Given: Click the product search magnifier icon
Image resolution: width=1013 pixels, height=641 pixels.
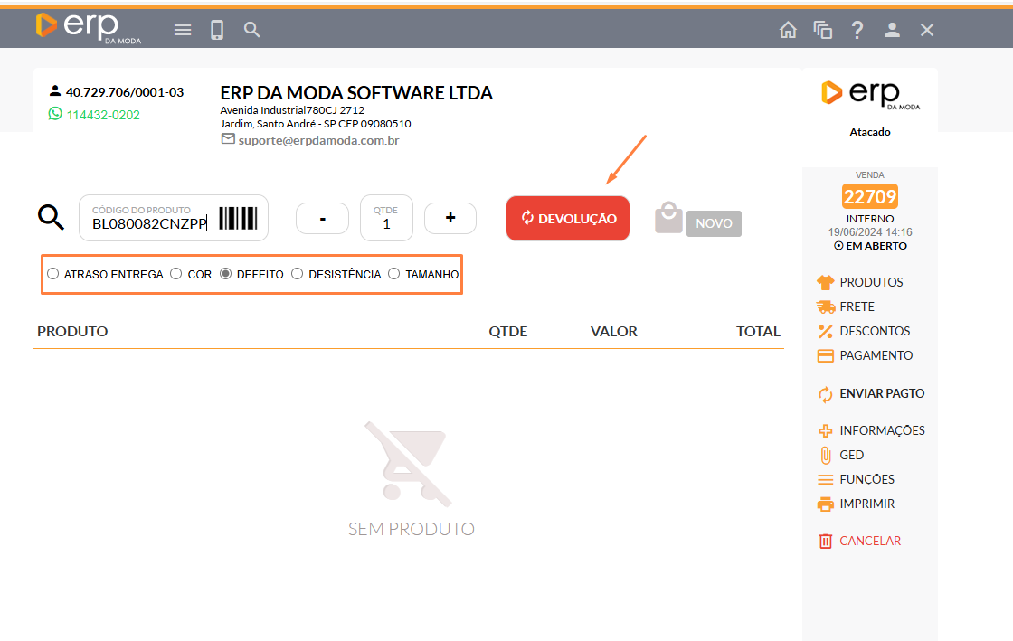Looking at the screenshot, I should tap(51, 218).
